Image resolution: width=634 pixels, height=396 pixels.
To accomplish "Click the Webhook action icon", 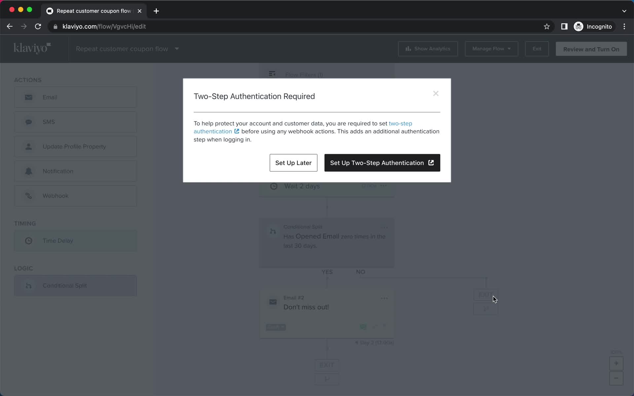I will (28, 195).
